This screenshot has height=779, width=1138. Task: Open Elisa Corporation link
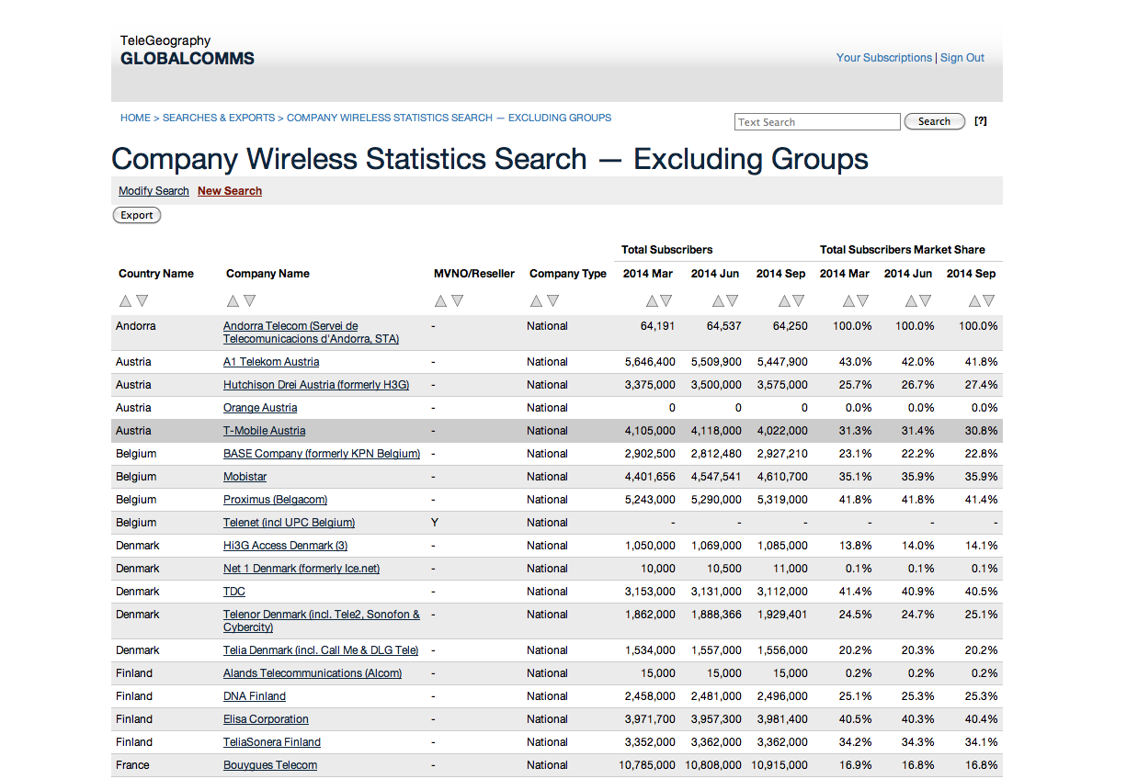pos(266,719)
